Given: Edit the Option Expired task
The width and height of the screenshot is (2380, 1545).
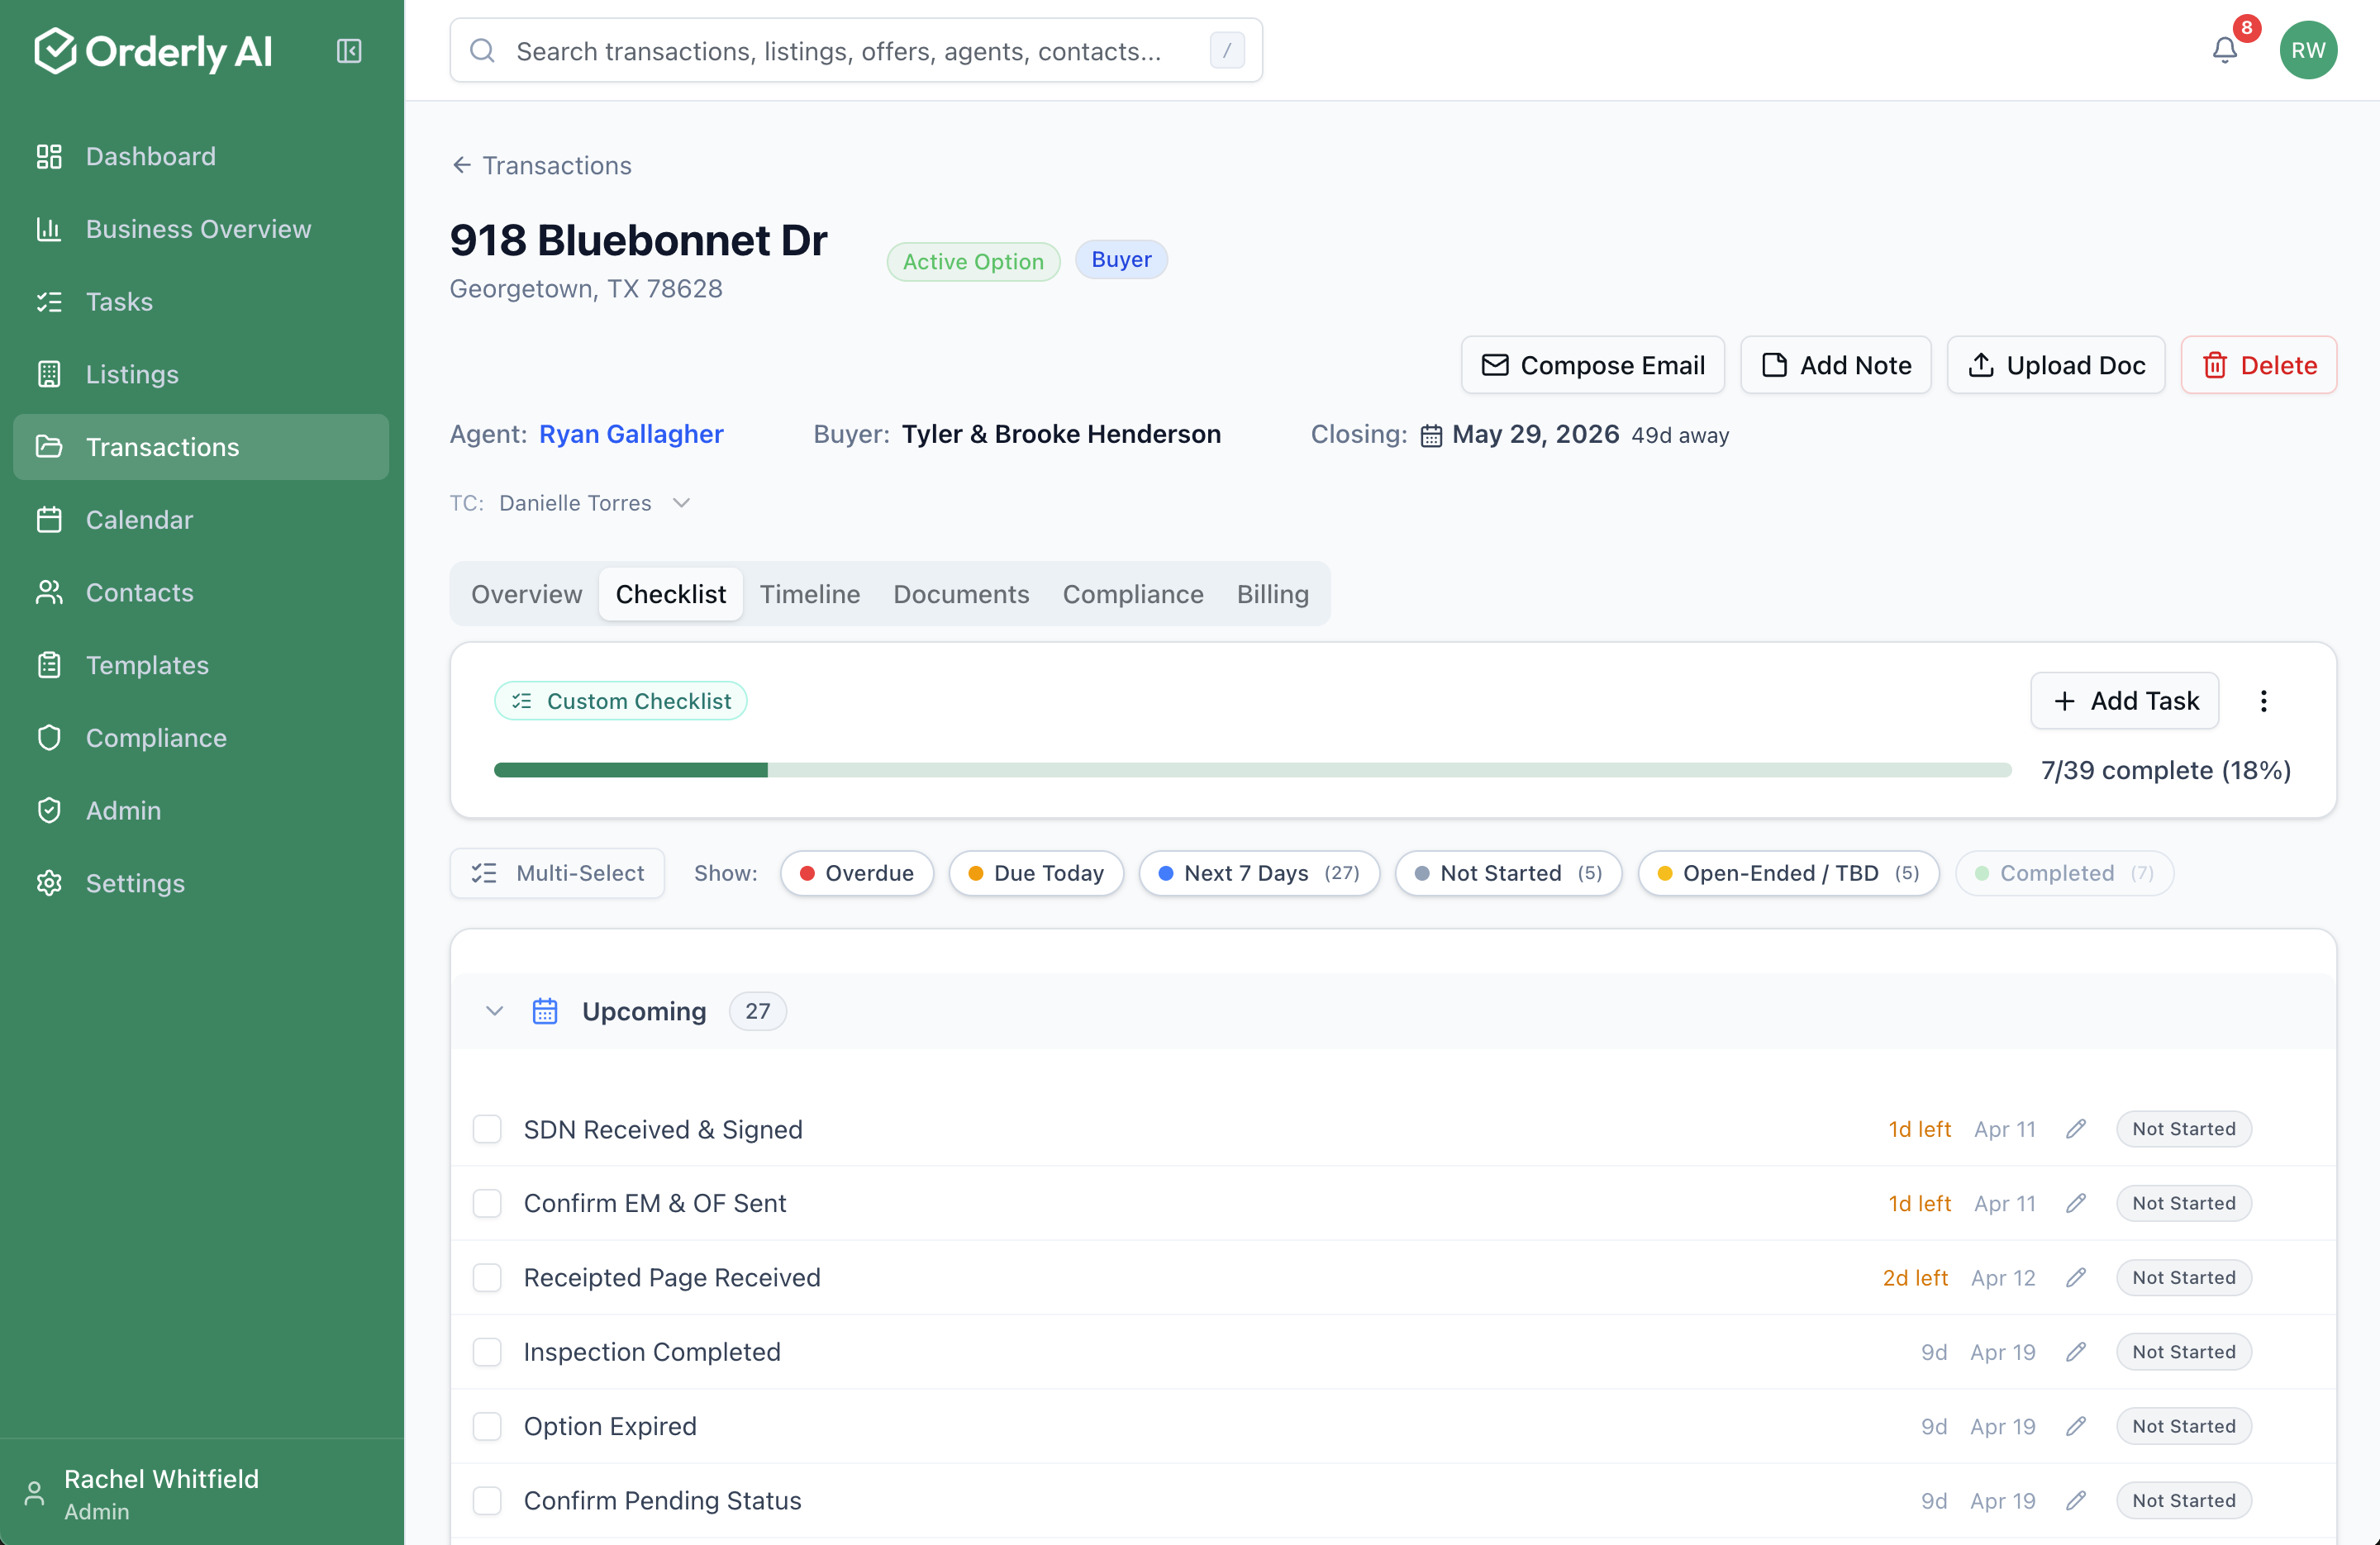Looking at the screenshot, I should click(x=2076, y=1426).
